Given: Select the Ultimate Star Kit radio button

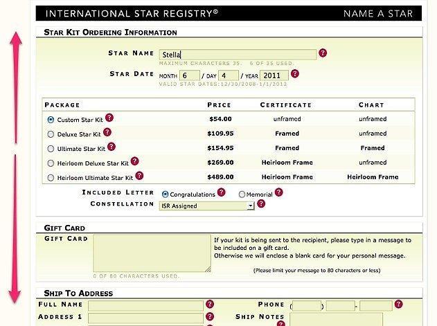Looking at the screenshot, I should coord(51,149).
